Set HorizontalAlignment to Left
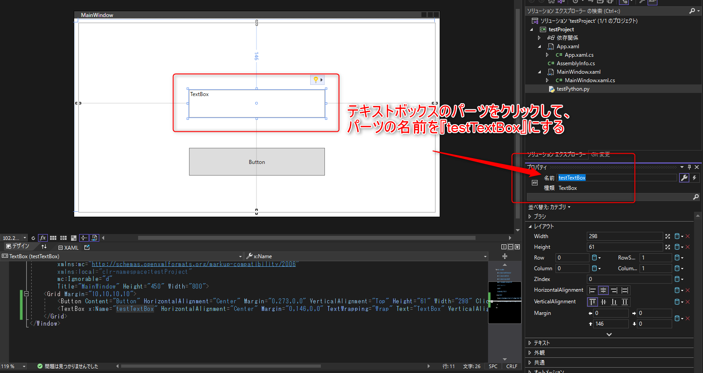The width and height of the screenshot is (703, 373). (x=593, y=290)
